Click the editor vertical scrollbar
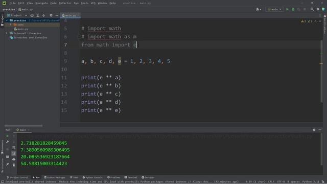This screenshot has height=184, width=327. pos(321,72)
